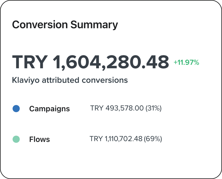Image resolution: width=222 pixels, height=179 pixels.
Task: Click the green +11.97% change indicator
Action: click(x=186, y=62)
